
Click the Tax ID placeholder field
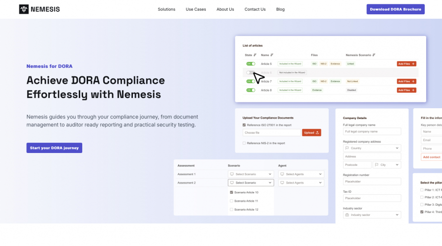tap(372, 198)
